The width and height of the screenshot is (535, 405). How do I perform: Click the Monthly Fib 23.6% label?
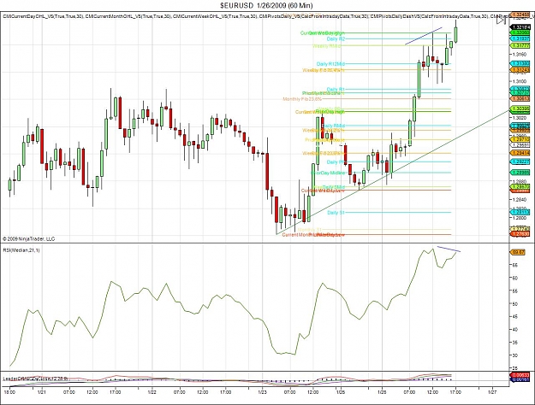coord(302,99)
